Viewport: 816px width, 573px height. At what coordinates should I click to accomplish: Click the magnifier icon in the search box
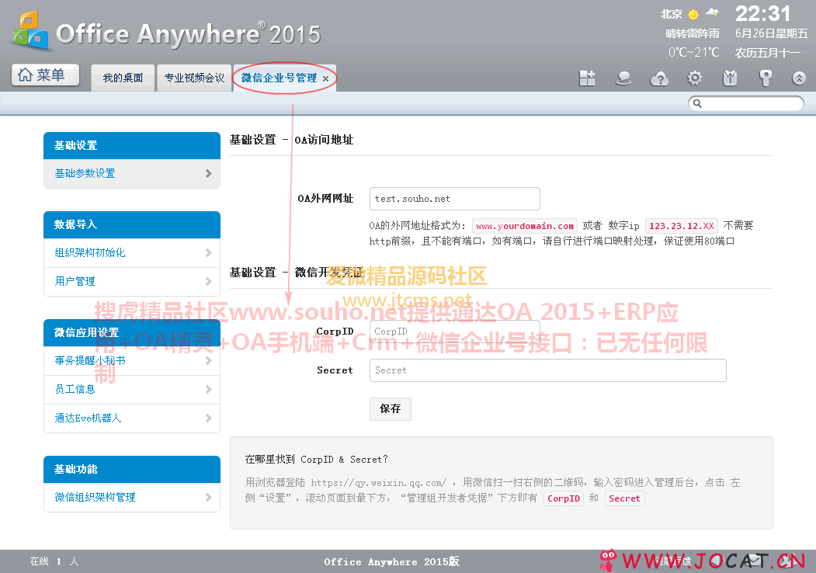(x=697, y=103)
